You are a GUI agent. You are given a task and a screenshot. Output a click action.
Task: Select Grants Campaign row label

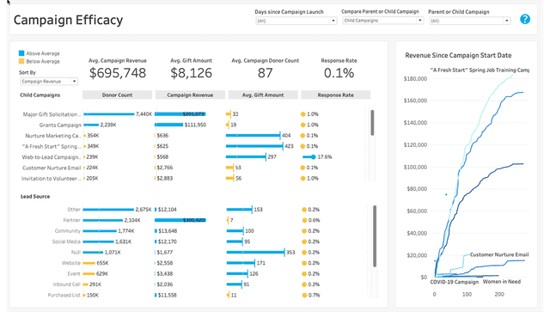point(60,125)
